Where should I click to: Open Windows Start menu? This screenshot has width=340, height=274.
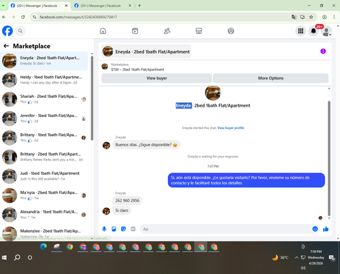4,258
